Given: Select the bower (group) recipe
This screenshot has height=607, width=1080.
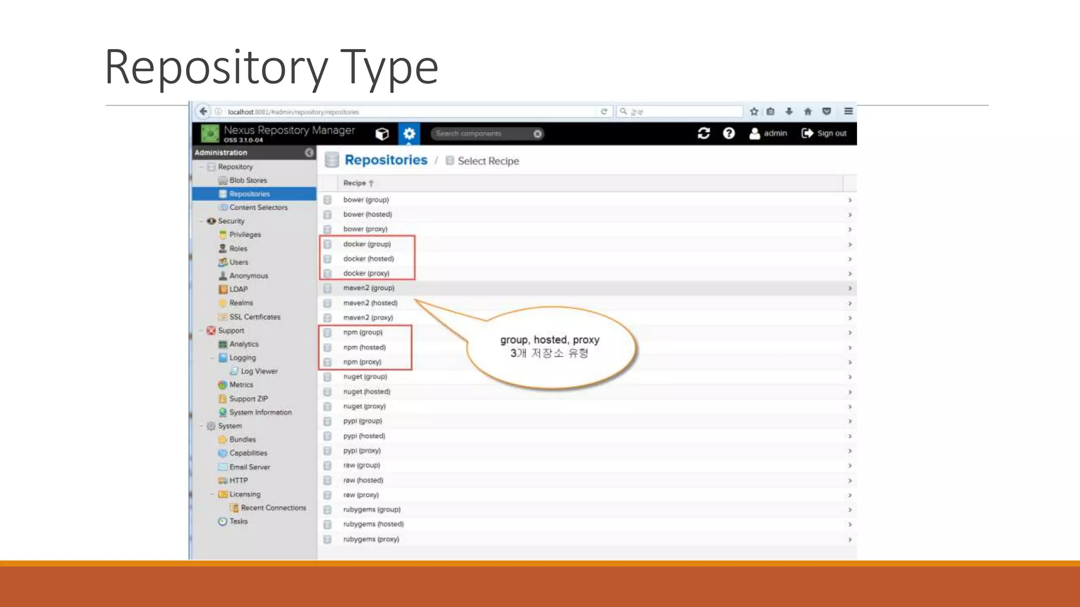Looking at the screenshot, I should (x=587, y=200).
